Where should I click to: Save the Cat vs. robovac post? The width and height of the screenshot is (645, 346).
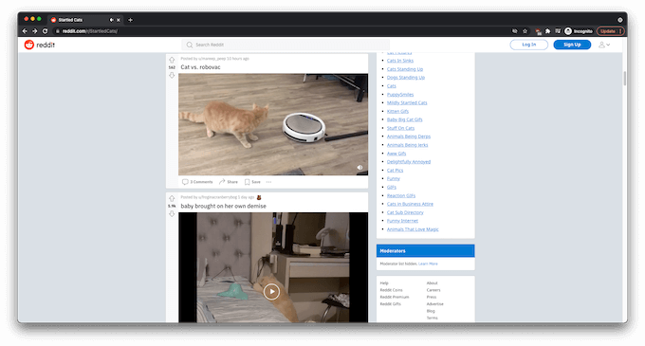pos(252,182)
